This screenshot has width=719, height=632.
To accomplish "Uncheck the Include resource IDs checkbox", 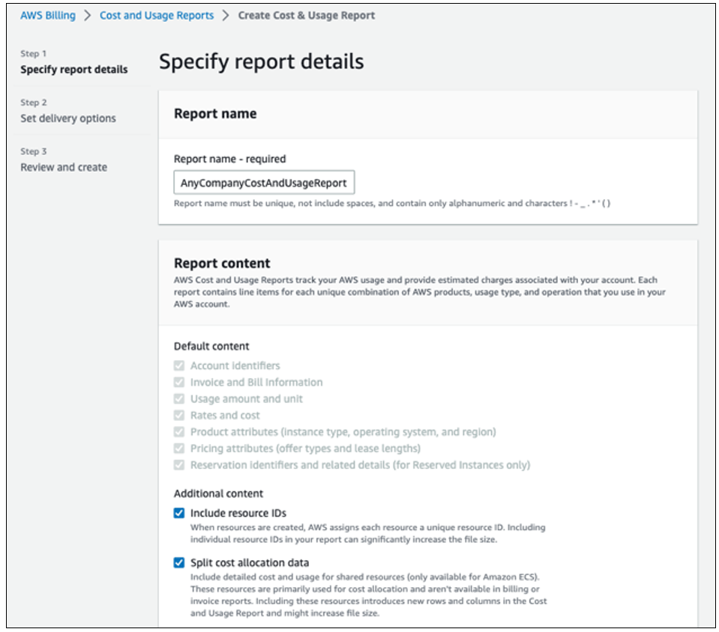I will point(178,514).
